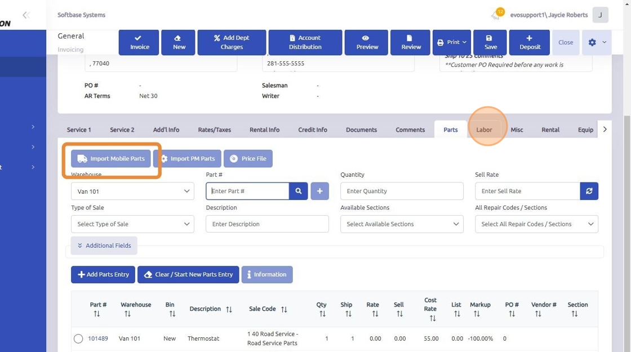Screen dimensions: 631x352
Task: Open the Rental Info tab
Action: (264, 130)
